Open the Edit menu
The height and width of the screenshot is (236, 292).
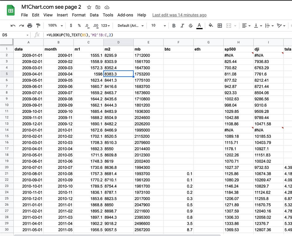click(x=36, y=15)
